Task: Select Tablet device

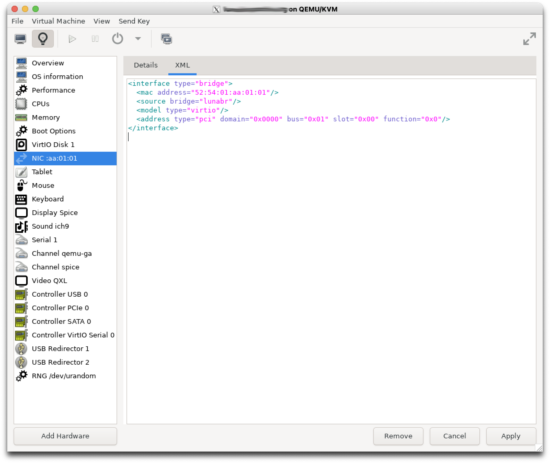Action: pos(66,172)
